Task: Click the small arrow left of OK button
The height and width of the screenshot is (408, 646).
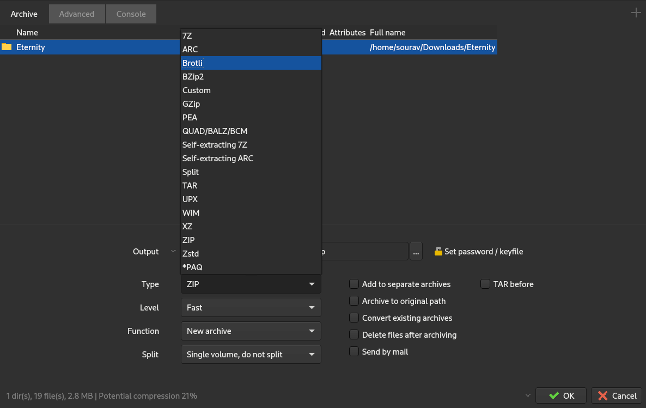Action: [527, 395]
